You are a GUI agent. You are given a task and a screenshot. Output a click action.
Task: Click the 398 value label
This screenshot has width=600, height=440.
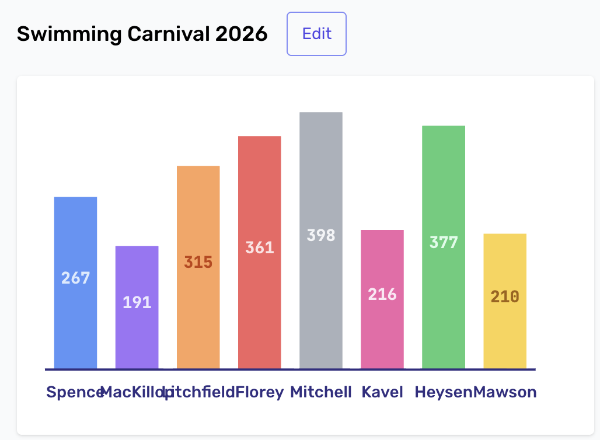click(x=321, y=235)
